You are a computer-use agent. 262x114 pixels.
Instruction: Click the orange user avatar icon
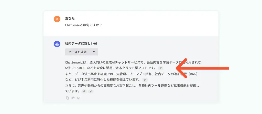pyautogui.click(x=57, y=19)
